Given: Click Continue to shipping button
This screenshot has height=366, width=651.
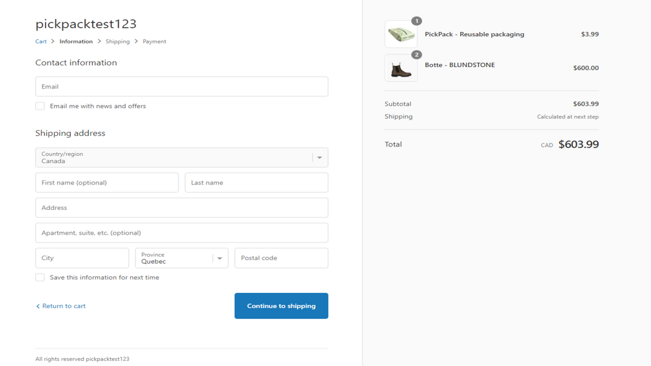Looking at the screenshot, I should point(281,306).
